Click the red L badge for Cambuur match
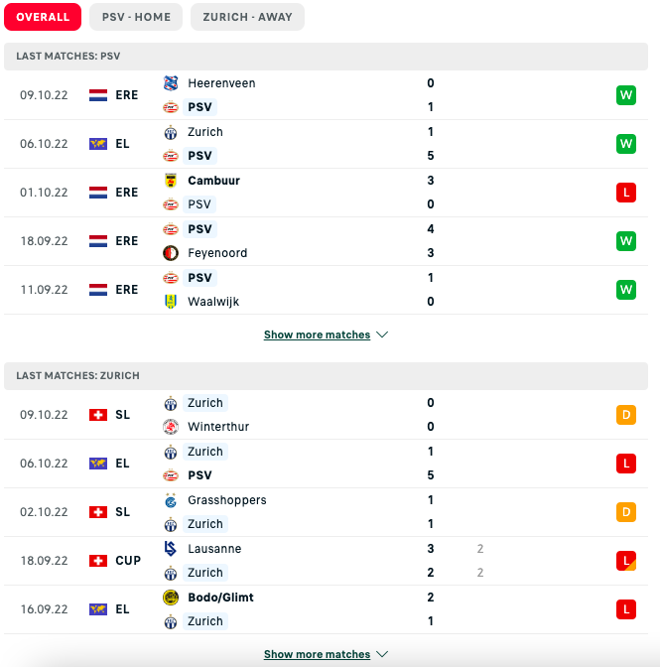This screenshot has width=660, height=667. tap(625, 193)
